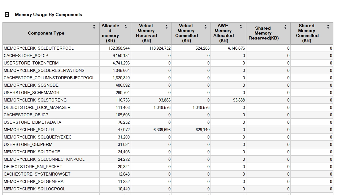
Task: Click allocated memory value 105,608
Action: [123, 115]
